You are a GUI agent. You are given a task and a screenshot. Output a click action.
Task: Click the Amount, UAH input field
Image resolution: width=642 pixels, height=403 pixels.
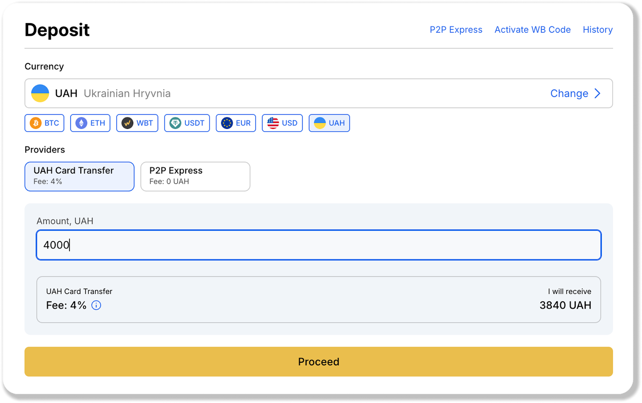tap(319, 245)
